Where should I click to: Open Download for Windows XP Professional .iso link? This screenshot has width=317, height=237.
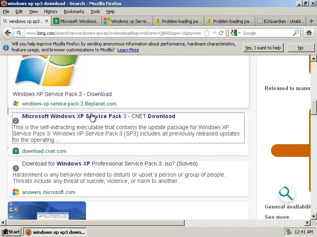110,164
